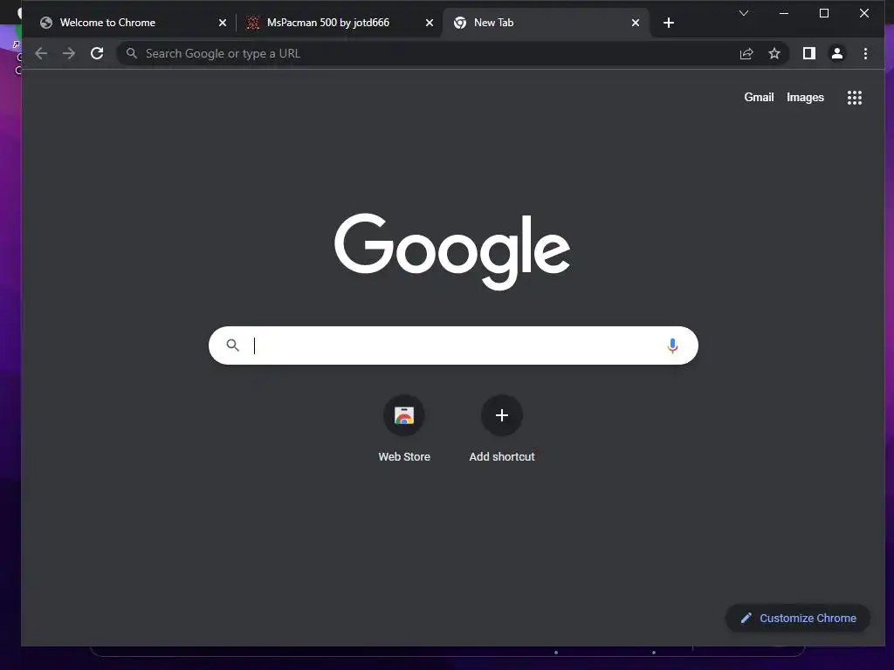Add a new shortcut tile
The width and height of the screenshot is (894, 670).
tap(502, 428)
